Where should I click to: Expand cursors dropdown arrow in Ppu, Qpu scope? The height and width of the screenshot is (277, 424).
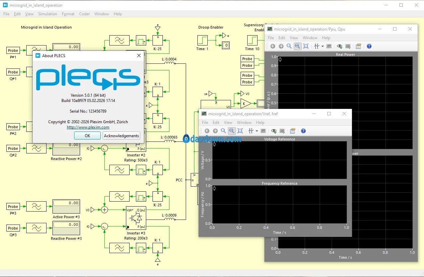point(323,46)
